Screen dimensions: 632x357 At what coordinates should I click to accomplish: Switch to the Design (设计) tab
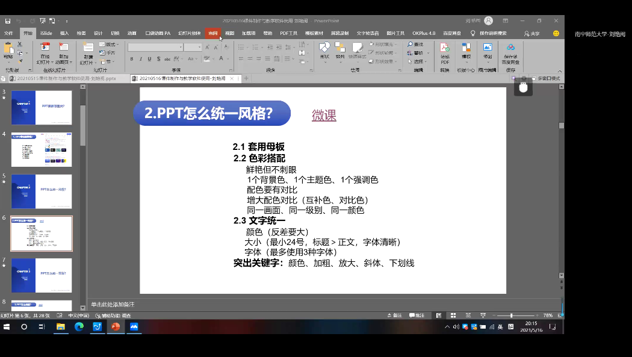point(98,34)
